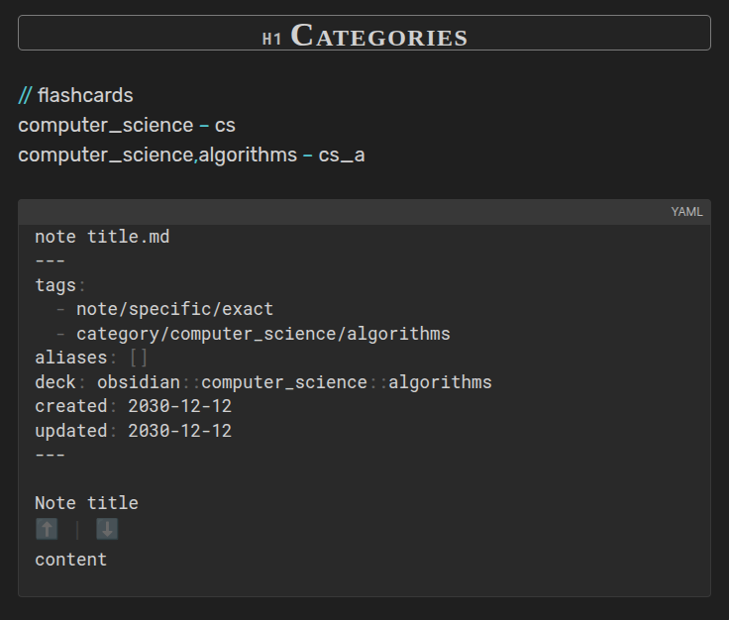Viewport: 729px width, 620px height.
Task: Click the note/specific/exact tag entry
Action: (174, 309)
